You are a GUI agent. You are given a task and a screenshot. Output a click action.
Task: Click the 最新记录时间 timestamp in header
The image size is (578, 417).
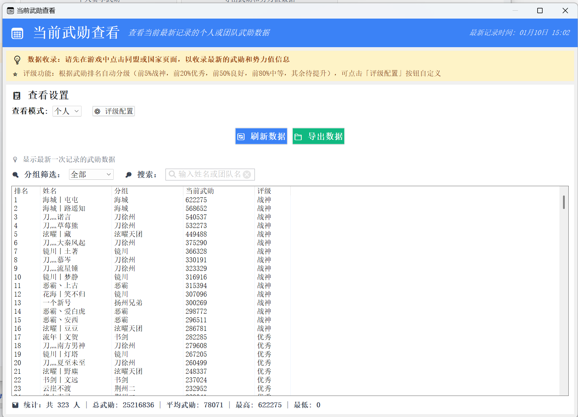point(520,33)
